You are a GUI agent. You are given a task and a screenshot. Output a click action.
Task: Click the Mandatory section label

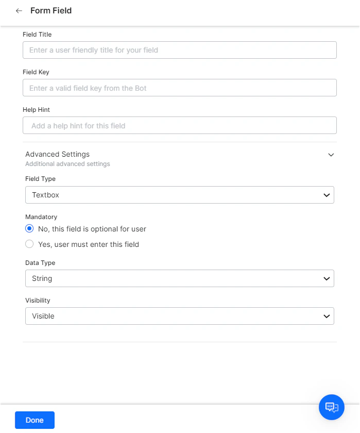pyautogui.click(x=41, y=217)
